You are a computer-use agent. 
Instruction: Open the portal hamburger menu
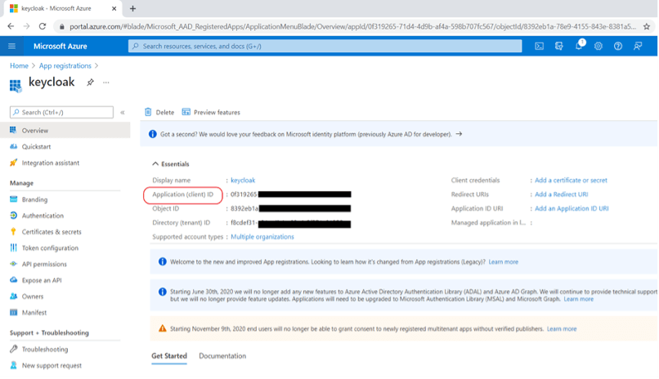click(11, 47)
